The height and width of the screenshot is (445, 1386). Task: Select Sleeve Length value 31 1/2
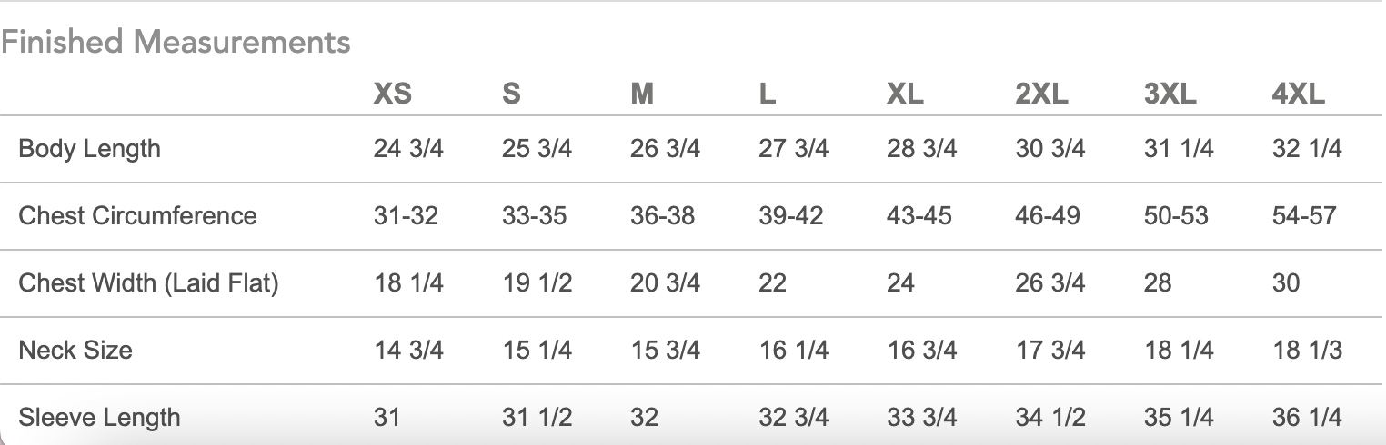point(537,418)
